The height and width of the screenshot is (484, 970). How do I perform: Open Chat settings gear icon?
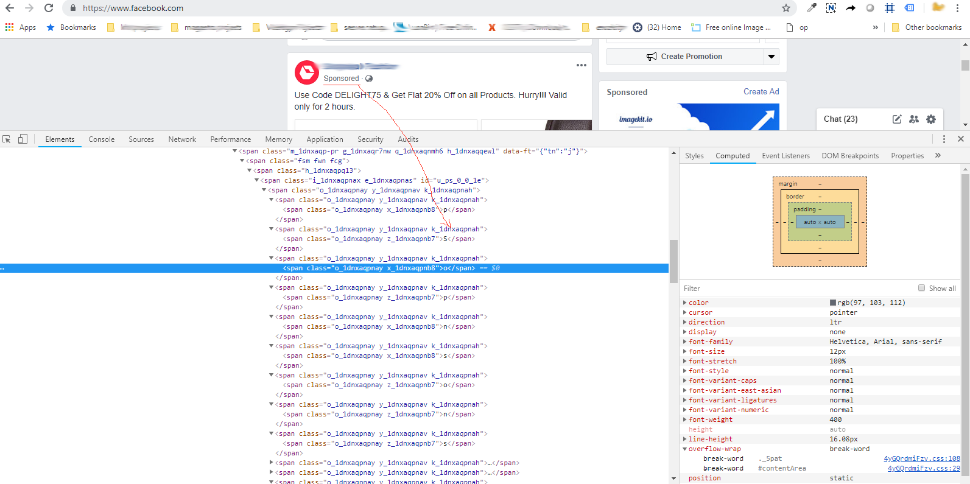931,119
